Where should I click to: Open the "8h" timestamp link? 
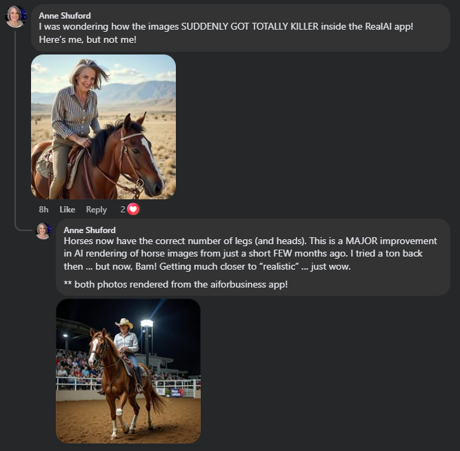click(43, 210)
